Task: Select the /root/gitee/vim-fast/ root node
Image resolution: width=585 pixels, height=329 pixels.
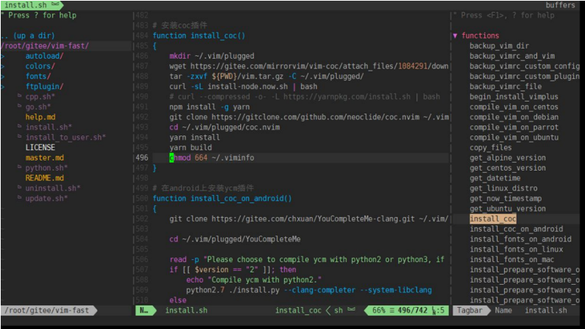Action: tap(45, 46)
